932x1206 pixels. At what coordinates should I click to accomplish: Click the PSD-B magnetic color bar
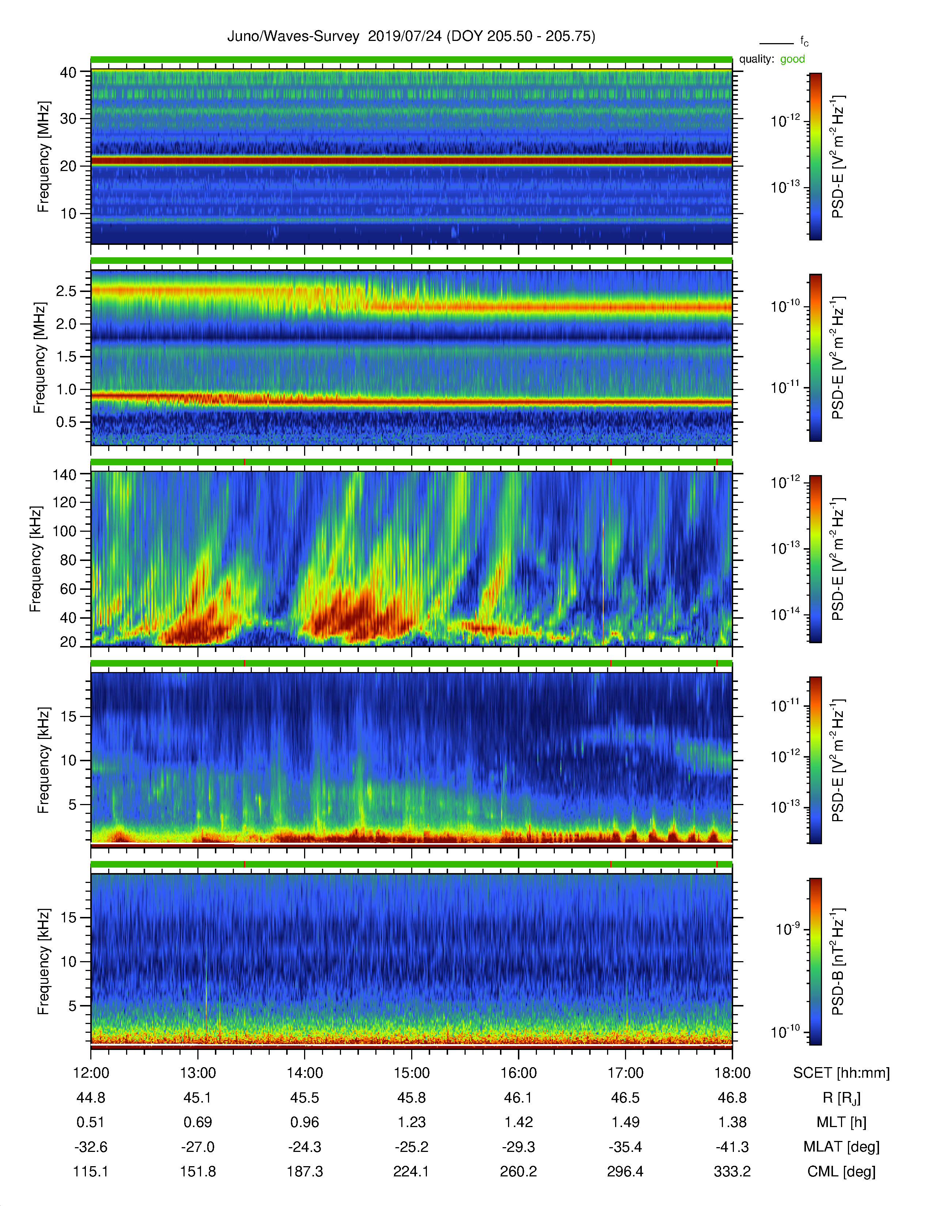(x=815, y=962)
